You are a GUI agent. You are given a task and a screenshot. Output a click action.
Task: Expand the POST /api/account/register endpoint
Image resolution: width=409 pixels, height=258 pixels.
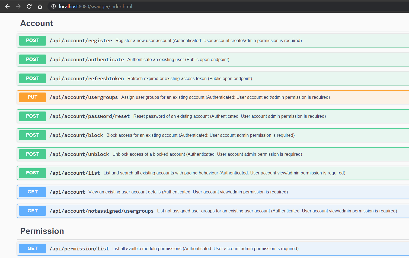click(x=213, y=40)
